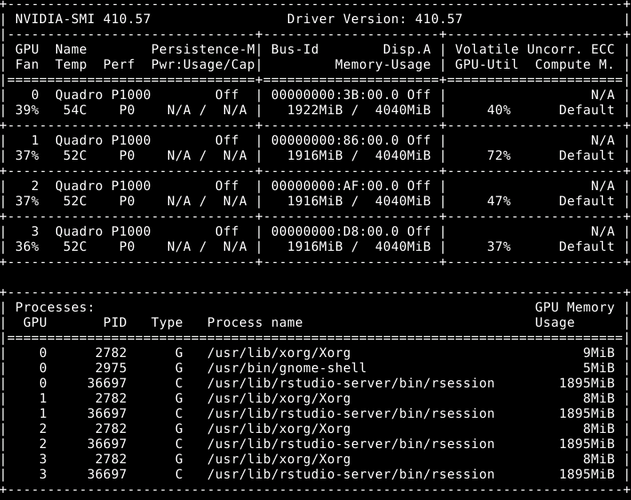The height and width of the screenshot is (500, 631).
Task: Click the 9MiB Xorg memory usage
Action: [599, 353]
